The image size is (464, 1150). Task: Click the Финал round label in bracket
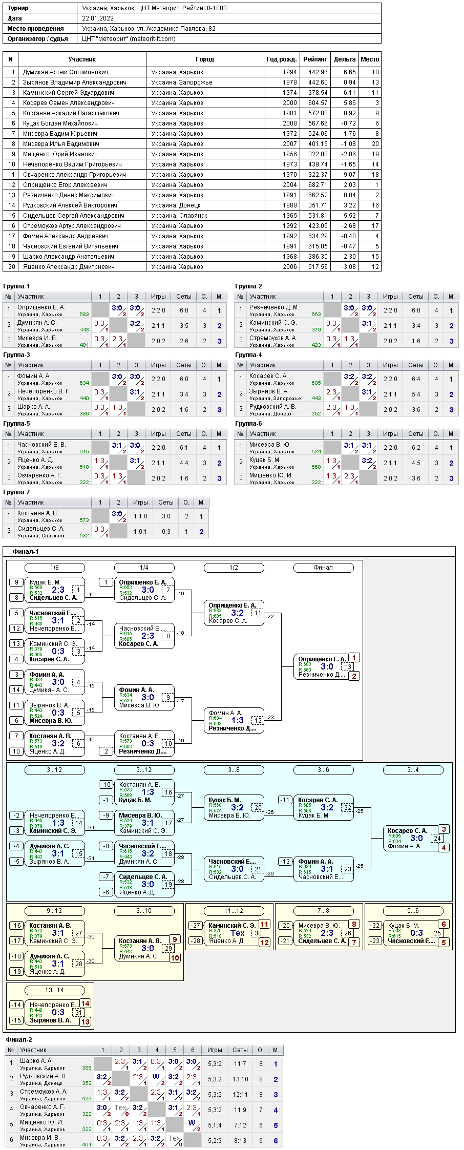tap(324, 568)
